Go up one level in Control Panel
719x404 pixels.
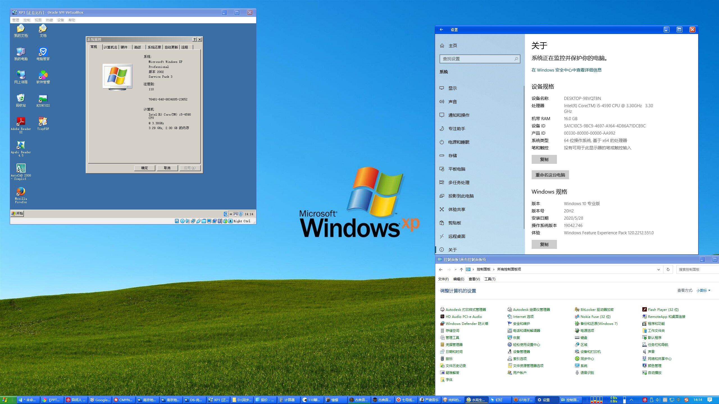[x=461, y=269]
